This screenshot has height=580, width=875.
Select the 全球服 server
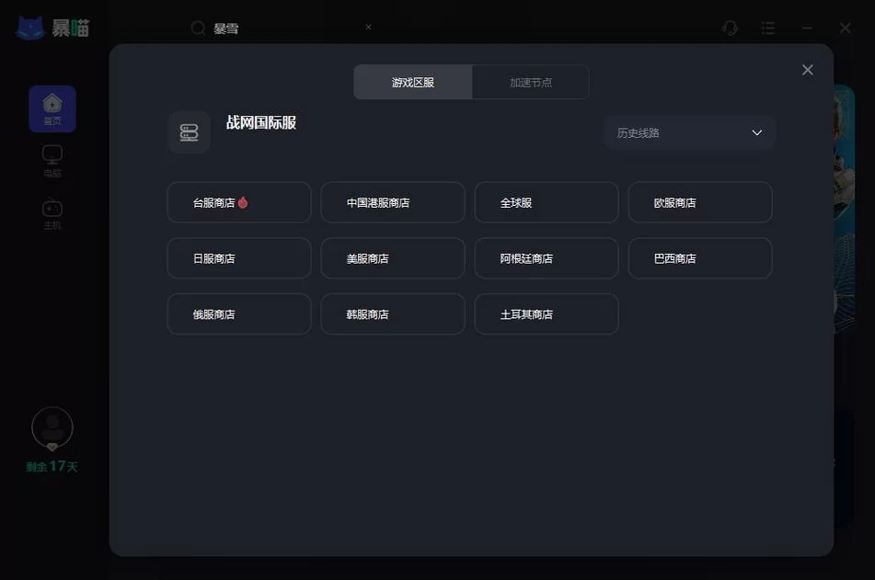pyautogui.click(x=547, y=202)
